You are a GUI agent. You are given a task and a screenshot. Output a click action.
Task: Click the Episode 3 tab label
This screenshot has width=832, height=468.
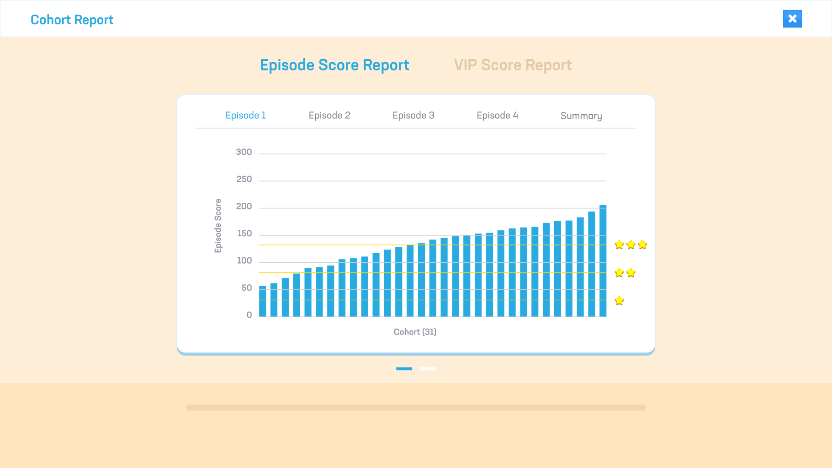coord(413,115)
